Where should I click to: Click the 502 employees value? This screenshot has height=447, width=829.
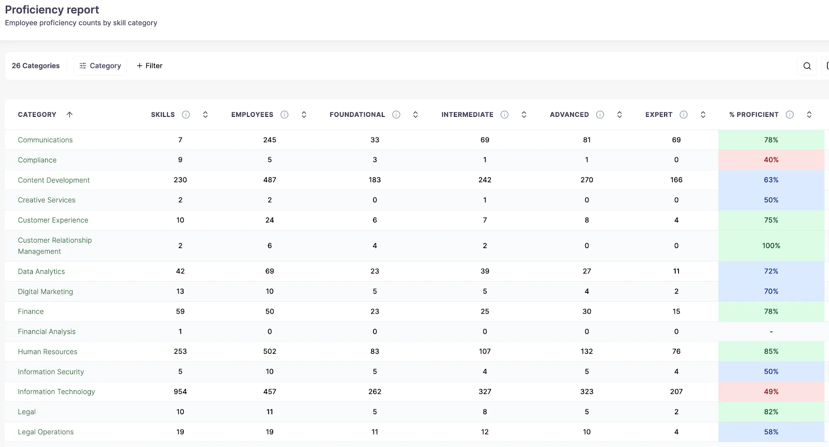pyautogui.click(x=269, y=351)
